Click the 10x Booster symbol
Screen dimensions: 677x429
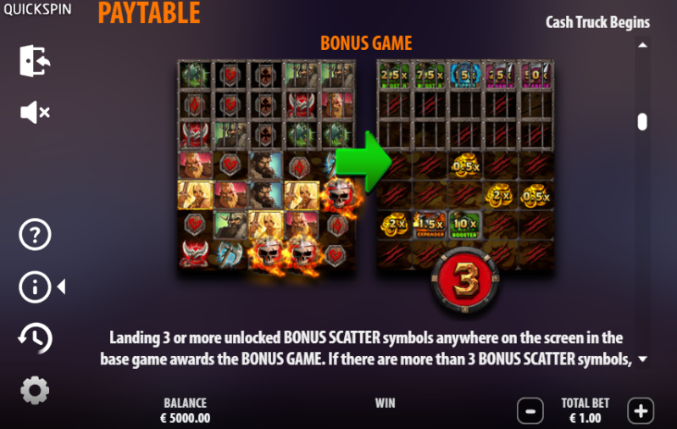tap(464, 225)
